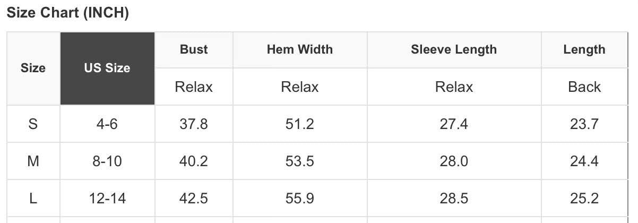Click the M size row label
Viewport: 638px width, 223px height.
pyautogui.click(x=33, y=161)
